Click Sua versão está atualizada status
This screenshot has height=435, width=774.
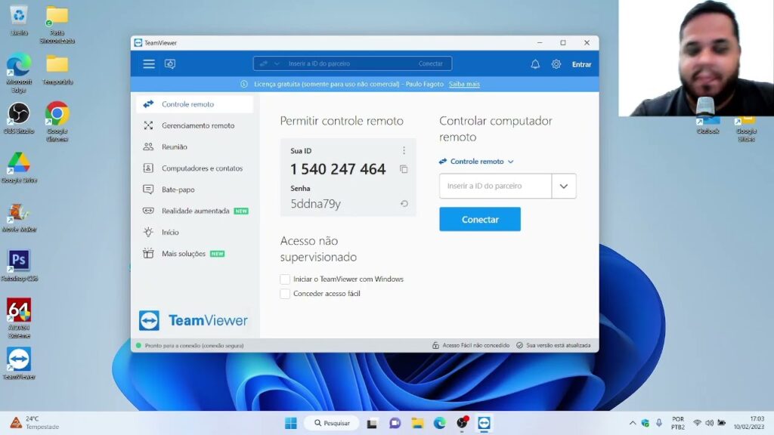tap(553, 345)
